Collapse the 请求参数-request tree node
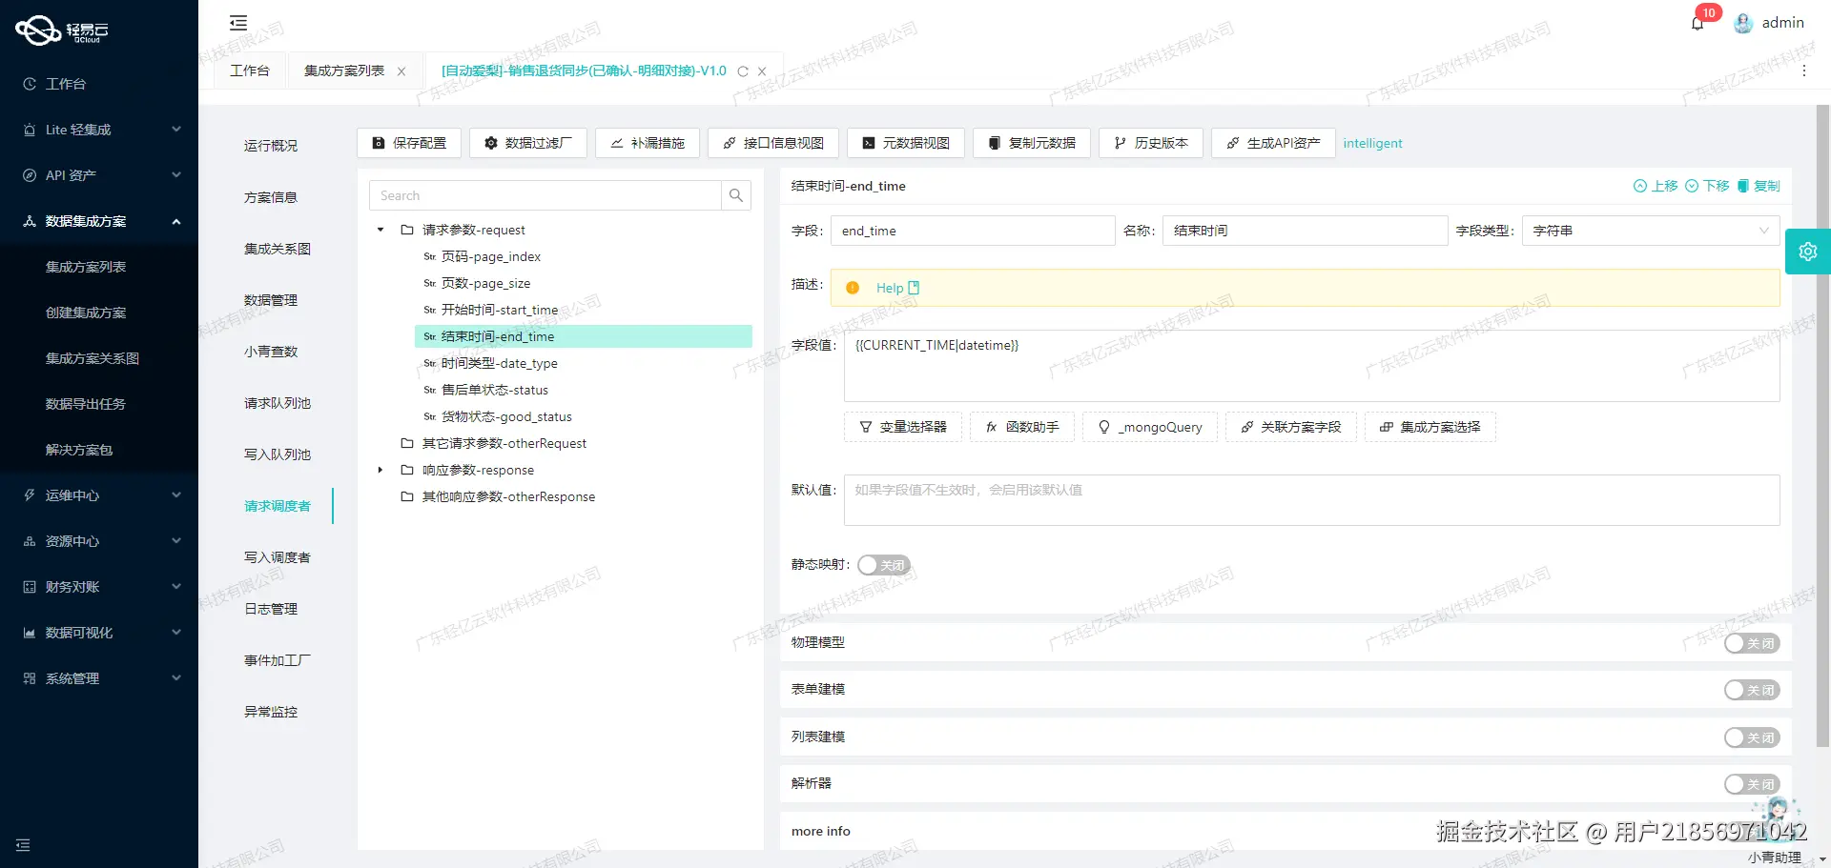This screenshot has height=868, width=1831. tap(380, 230)
